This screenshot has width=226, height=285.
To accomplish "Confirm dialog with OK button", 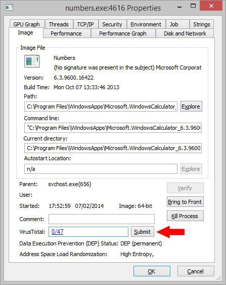I will point(152,271).
